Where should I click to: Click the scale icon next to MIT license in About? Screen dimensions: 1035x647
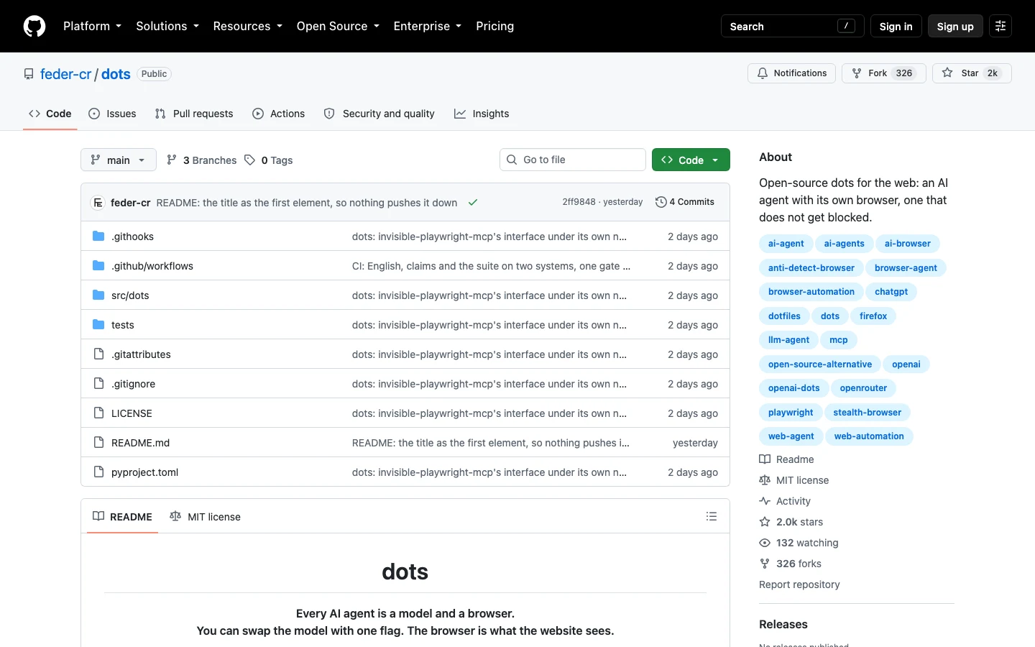pyautogui.click(x=765, y=480)
